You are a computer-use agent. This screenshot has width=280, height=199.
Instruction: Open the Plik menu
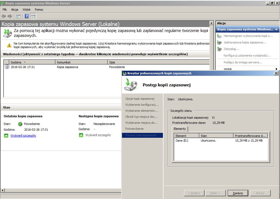[5, 10]
